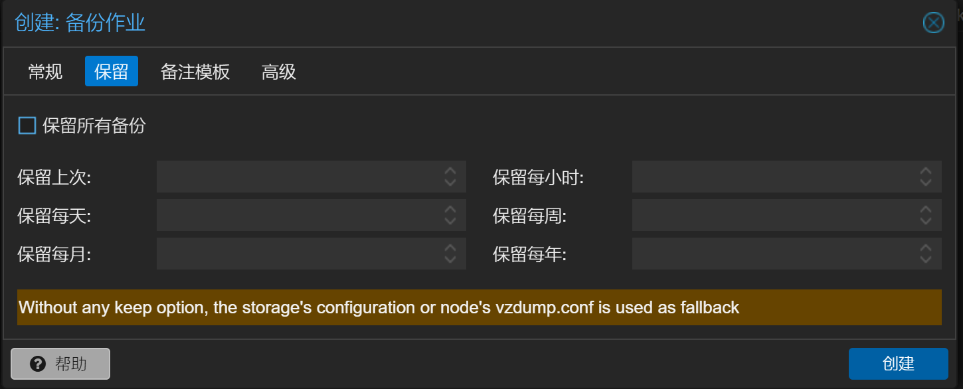Increase 保留每天 with spinner up arrow
The image size is (963, 389).
[450, 209]
